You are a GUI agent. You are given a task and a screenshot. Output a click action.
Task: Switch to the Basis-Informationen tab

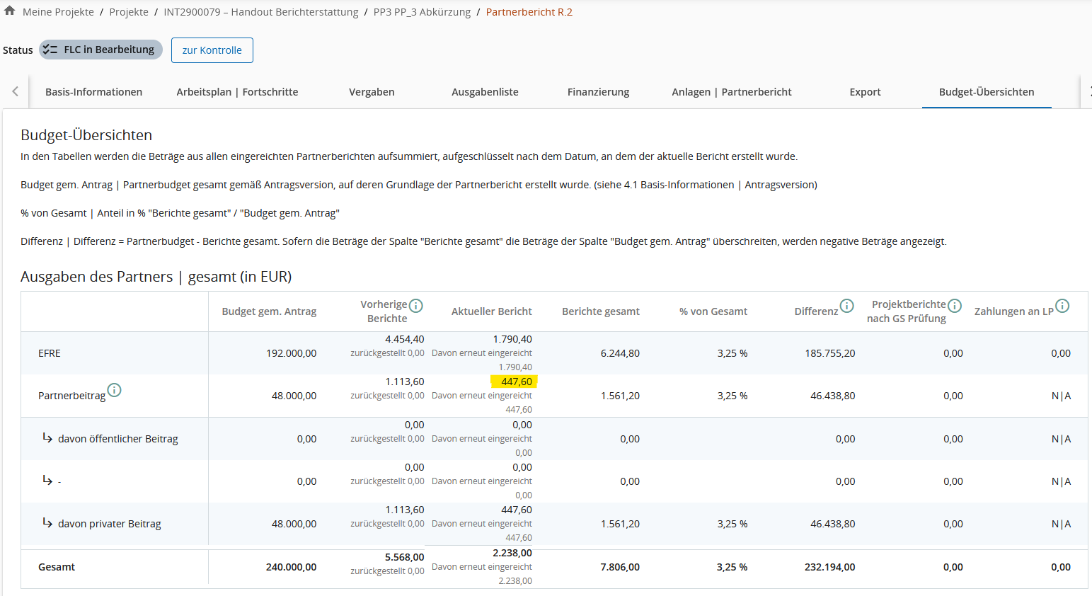pyautogui.click(x=93, y=92)
